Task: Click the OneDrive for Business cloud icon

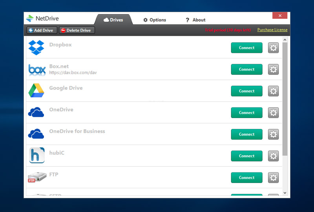Action: [36, 134]
